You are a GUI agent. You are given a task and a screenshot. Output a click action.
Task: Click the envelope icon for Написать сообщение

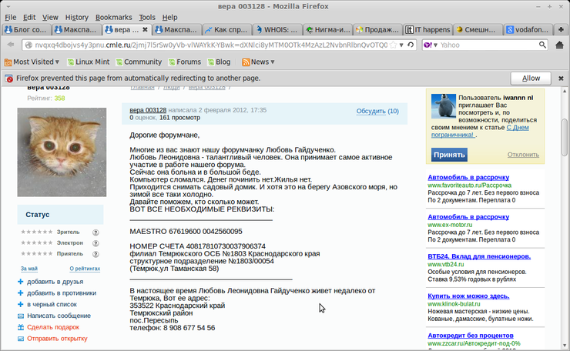point(20,316)
